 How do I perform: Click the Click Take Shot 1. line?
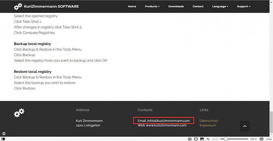pos(28,21)
